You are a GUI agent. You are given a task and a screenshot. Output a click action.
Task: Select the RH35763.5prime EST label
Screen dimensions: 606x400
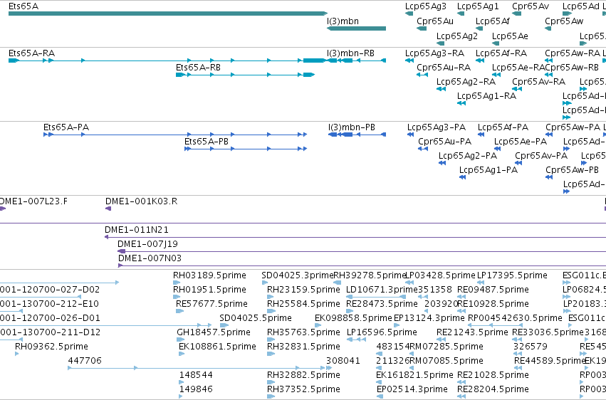[x=304, y=332]
